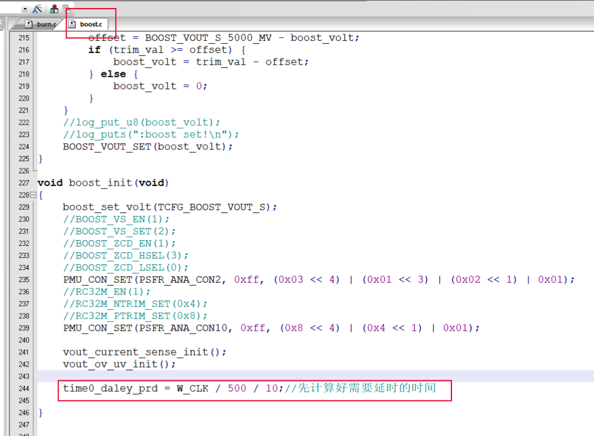Click the 'time0_daley_prd' variable name

tap(110, 389)
